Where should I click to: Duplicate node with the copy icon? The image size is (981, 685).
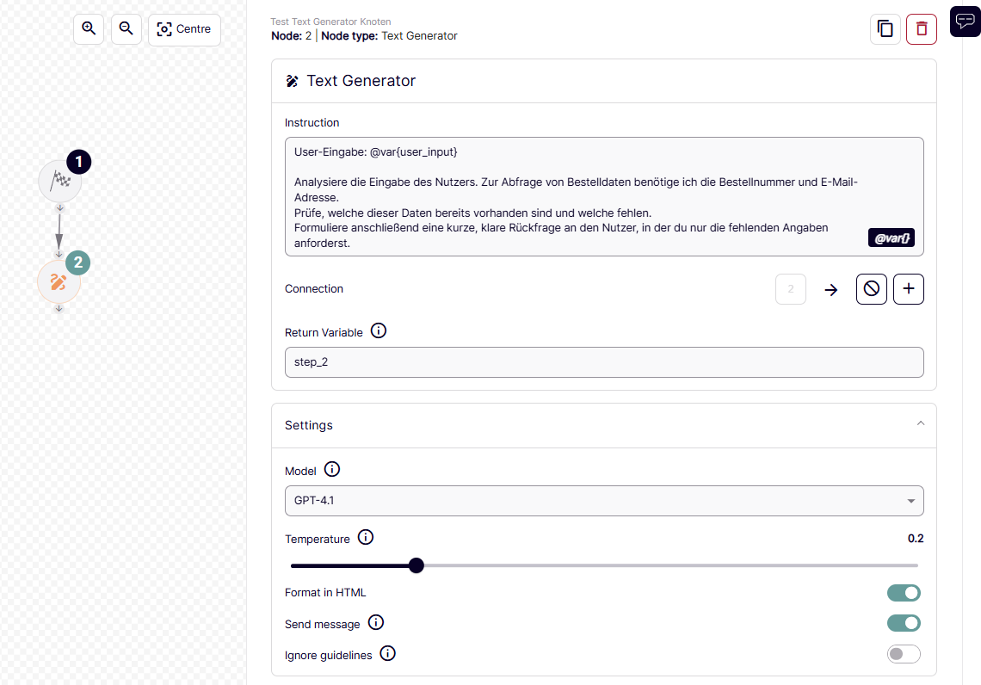pos(885,29)
